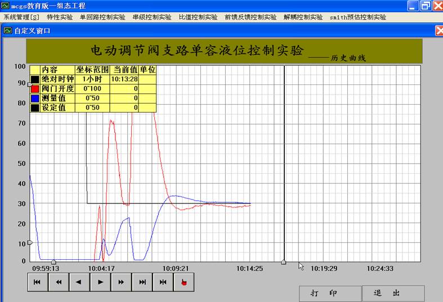This screenshot has width=443, height=302.
Task: Open the 特性实验 menu
Action: 60,17
